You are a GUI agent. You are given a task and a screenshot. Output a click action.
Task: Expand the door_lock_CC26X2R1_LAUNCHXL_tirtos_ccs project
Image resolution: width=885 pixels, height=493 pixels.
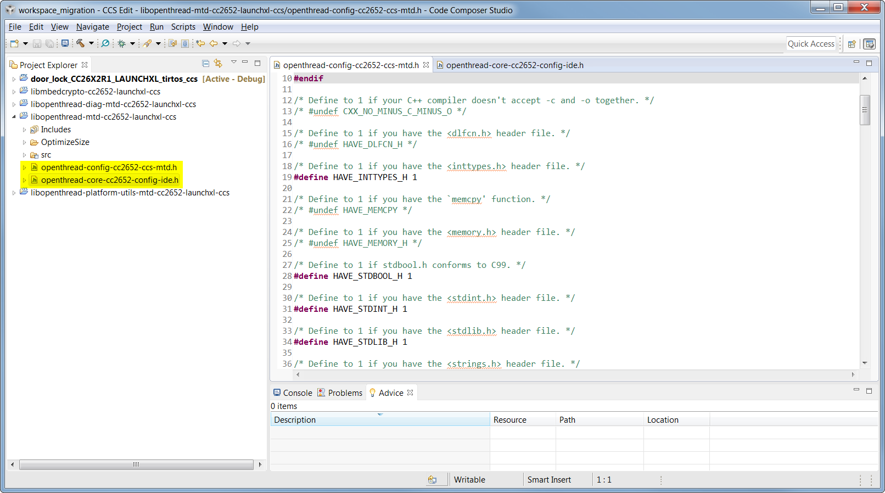14,79
